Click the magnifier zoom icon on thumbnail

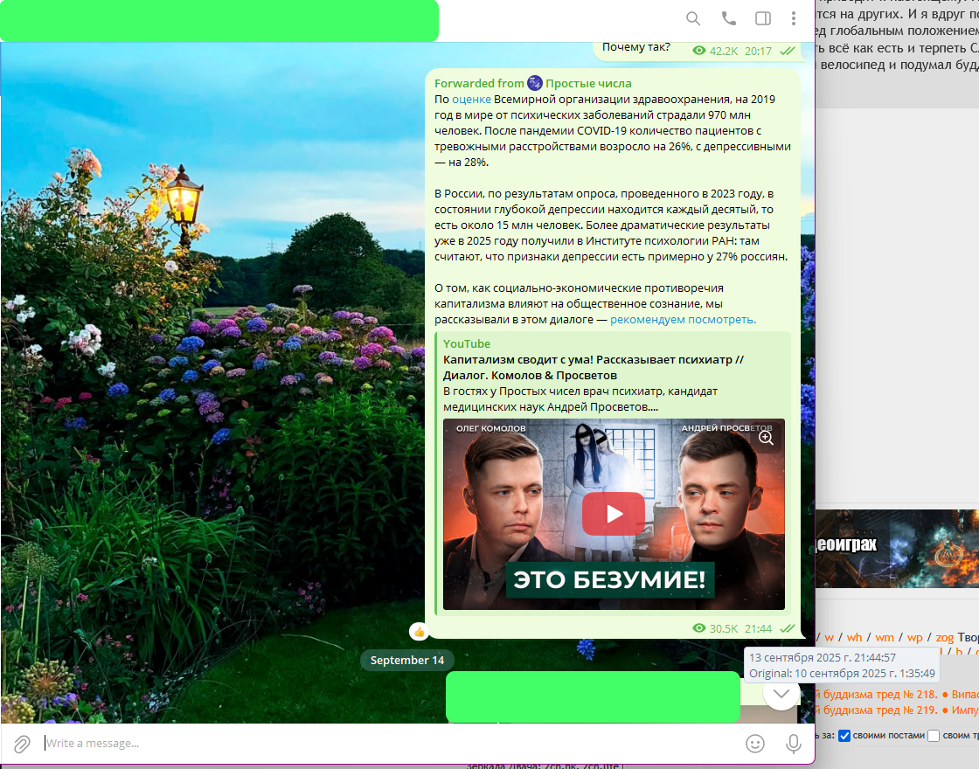pos(766,438)
